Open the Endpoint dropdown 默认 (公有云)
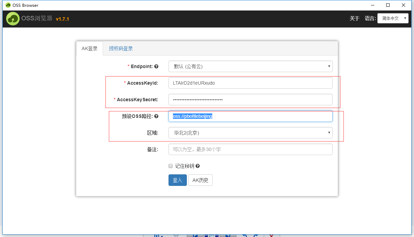 coord(250,66)
